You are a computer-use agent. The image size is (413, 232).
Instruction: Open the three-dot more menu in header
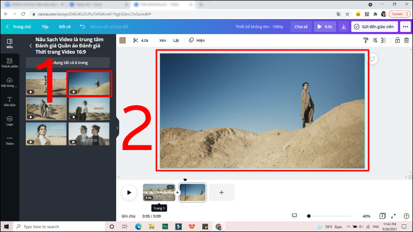(x=405, y=27)
